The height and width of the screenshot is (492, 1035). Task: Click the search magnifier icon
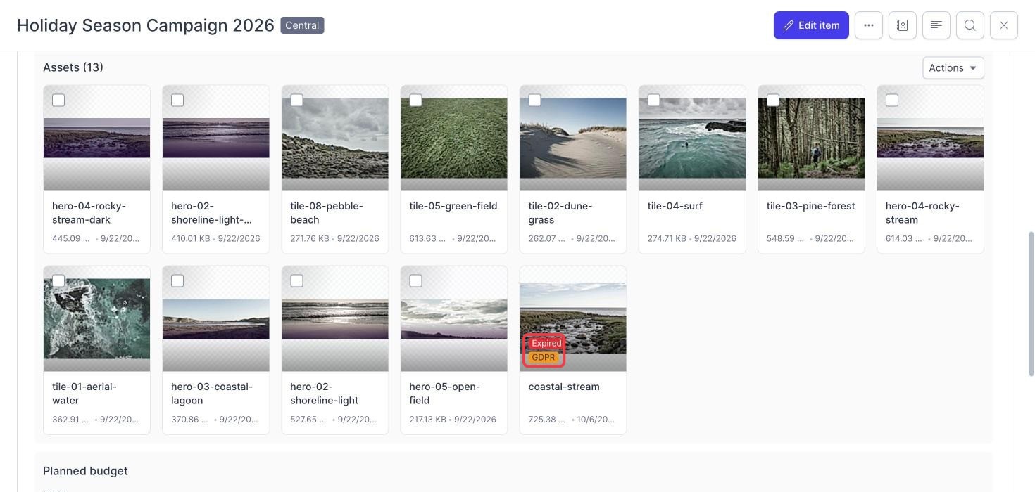click(x=970, y=25)
